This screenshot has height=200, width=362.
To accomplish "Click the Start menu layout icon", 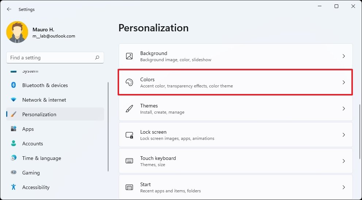I will (129, 187).
